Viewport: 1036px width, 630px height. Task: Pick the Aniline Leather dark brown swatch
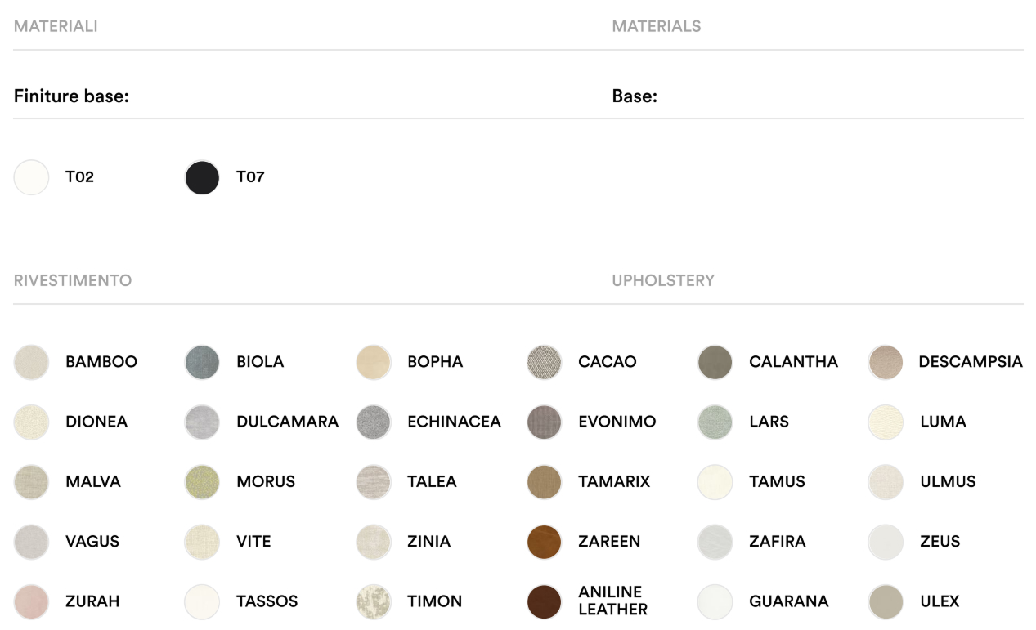coord(545,601)
